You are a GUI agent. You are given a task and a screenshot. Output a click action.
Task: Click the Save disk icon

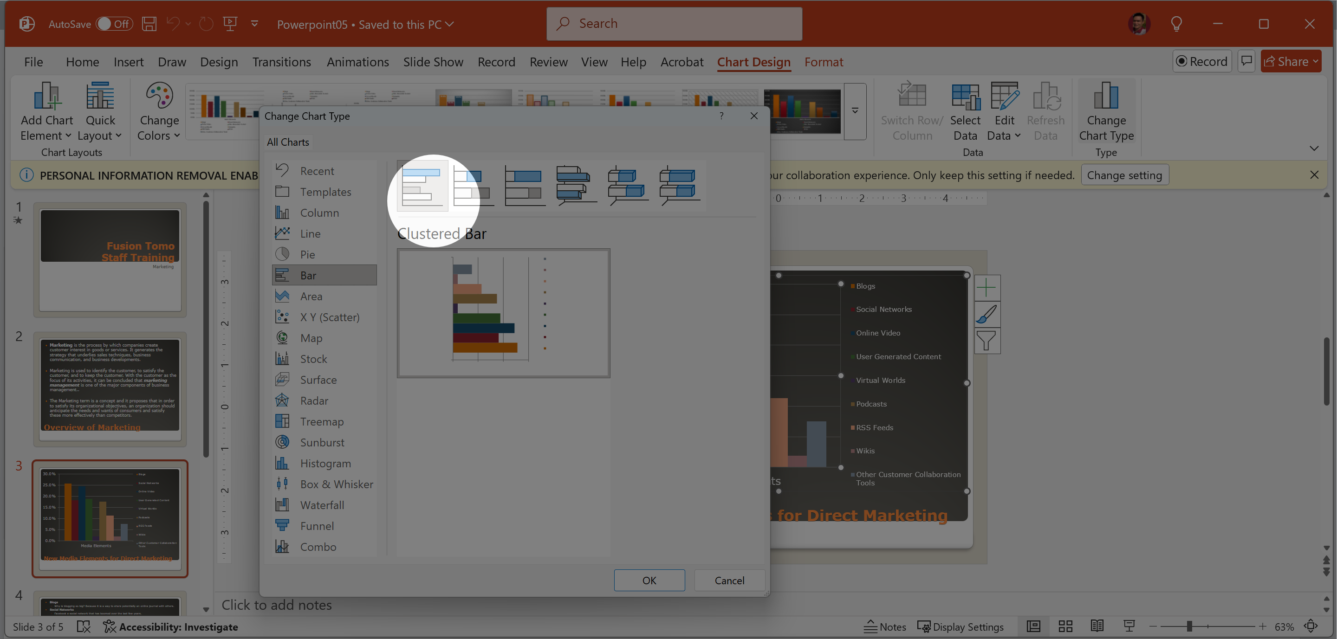[x=149, y=24]
